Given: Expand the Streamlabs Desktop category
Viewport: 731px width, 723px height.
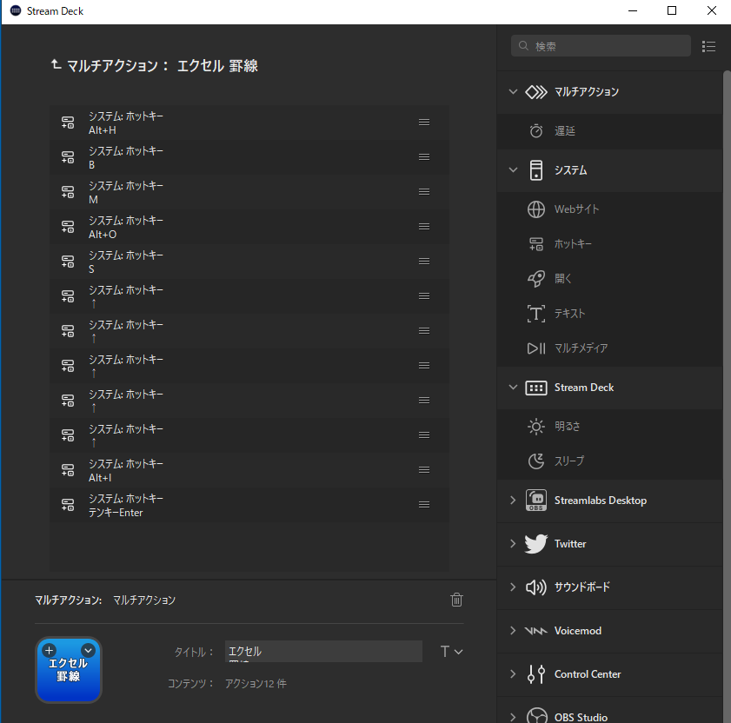Looking at the screenshot, I should pos(513,501).
